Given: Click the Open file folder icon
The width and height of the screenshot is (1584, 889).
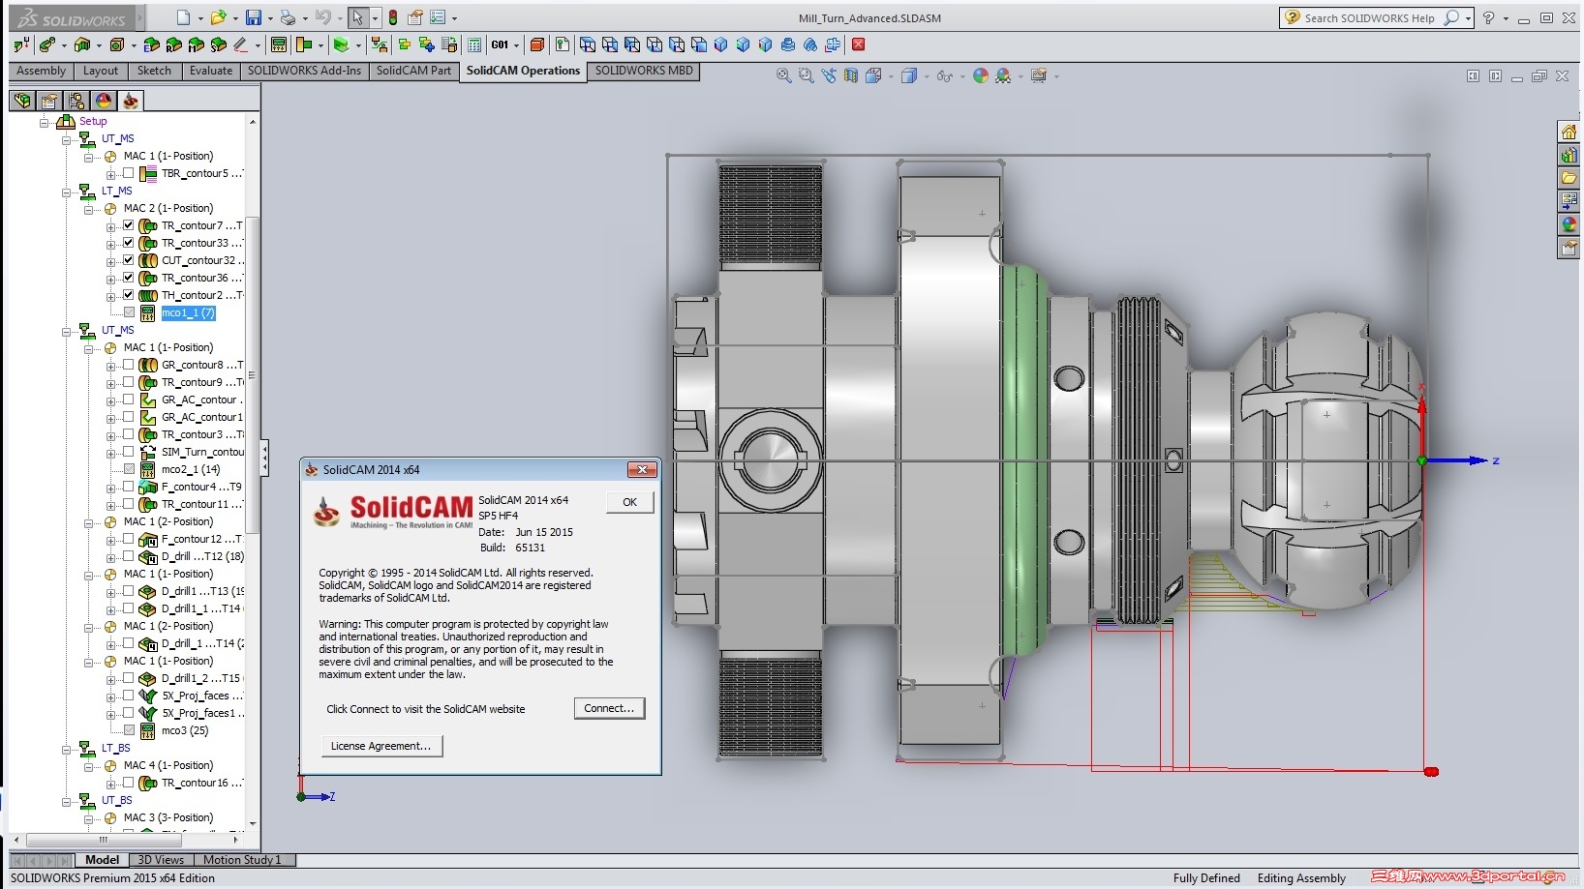Looking at the screenshot, I should (218, 17).
